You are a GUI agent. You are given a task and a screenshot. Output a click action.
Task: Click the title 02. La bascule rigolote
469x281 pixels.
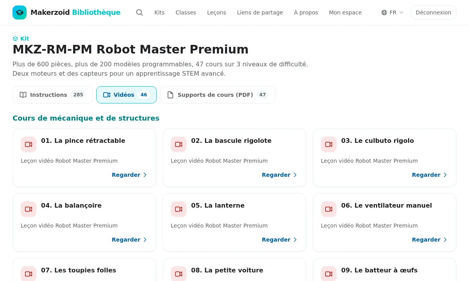click(231, 140)
